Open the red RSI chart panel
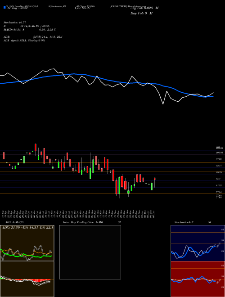 tap(198, 279)
